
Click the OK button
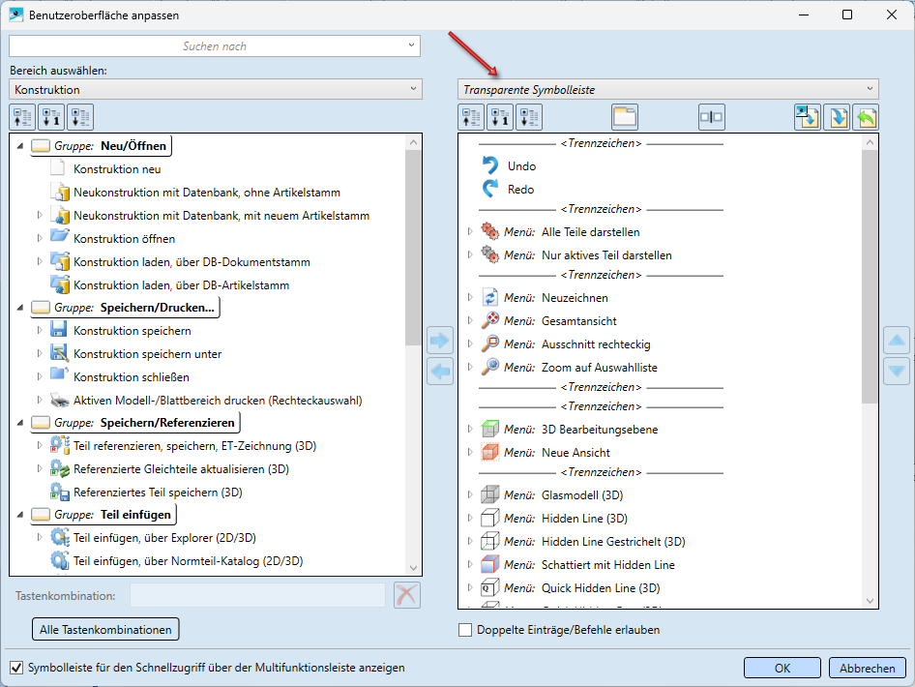coord(782,668)
